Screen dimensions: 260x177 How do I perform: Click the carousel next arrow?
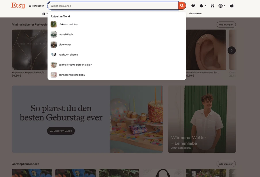coord(232,50)
